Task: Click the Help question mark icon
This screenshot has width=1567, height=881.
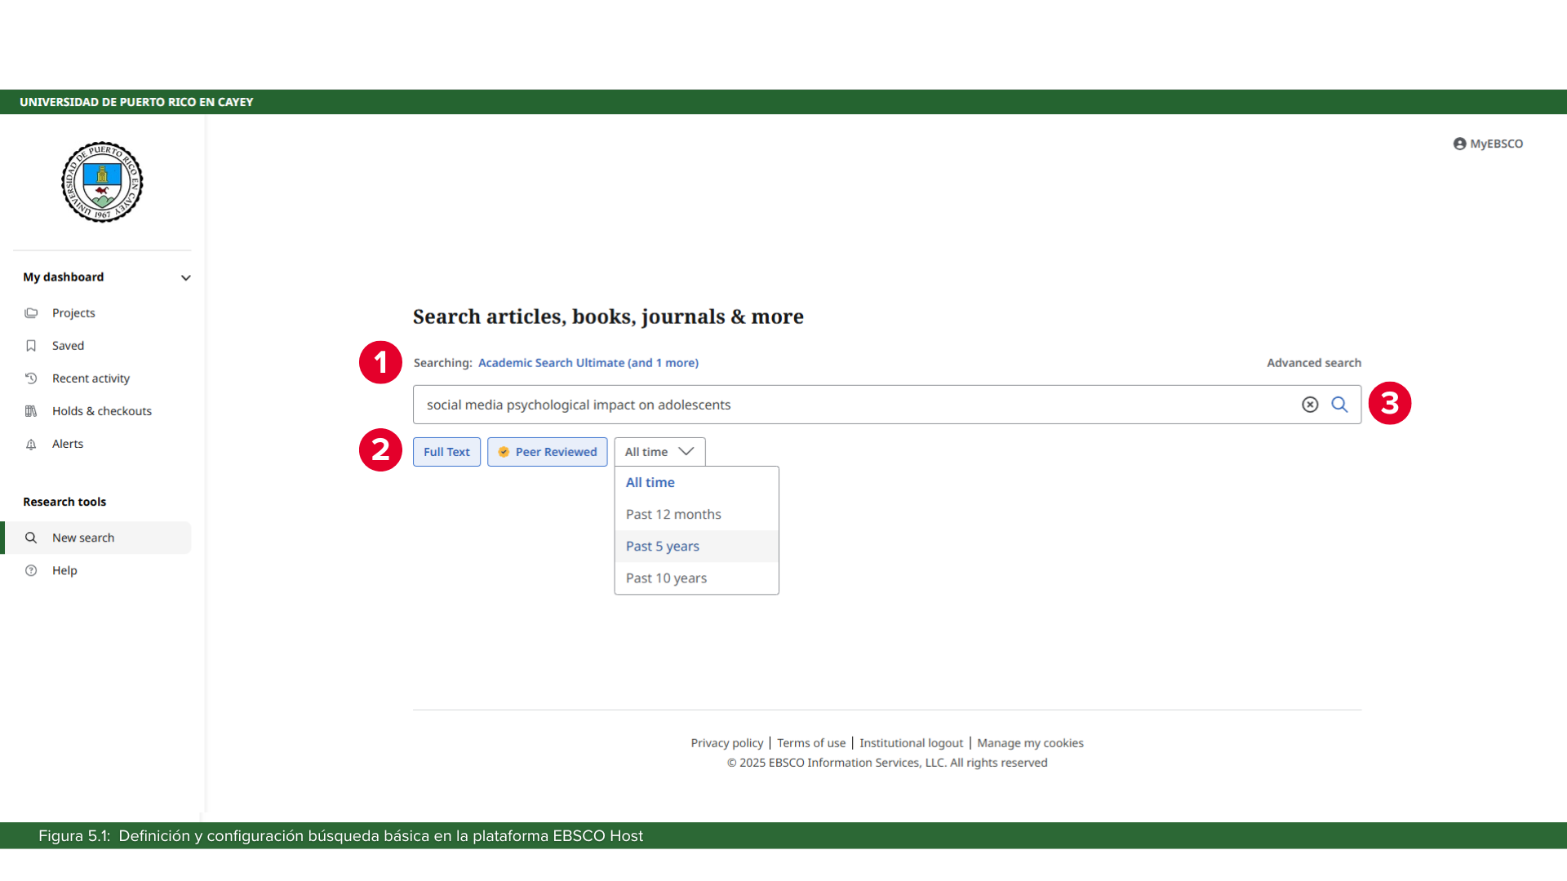Action: 31,571
